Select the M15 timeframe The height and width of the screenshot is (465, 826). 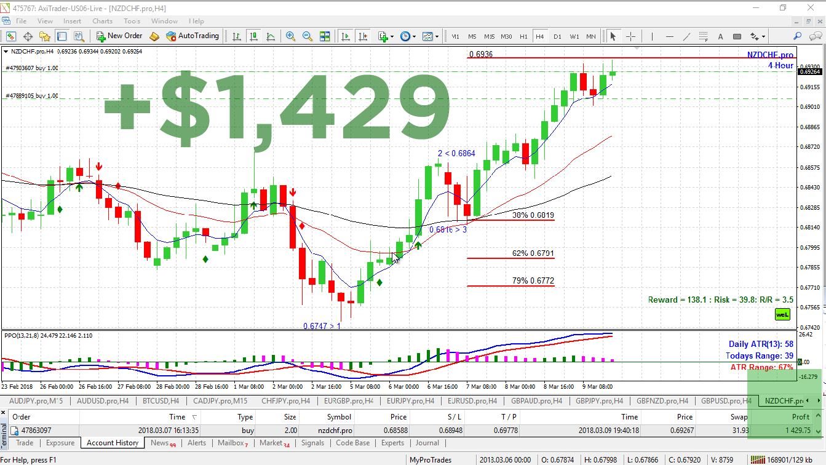point(489,37)
